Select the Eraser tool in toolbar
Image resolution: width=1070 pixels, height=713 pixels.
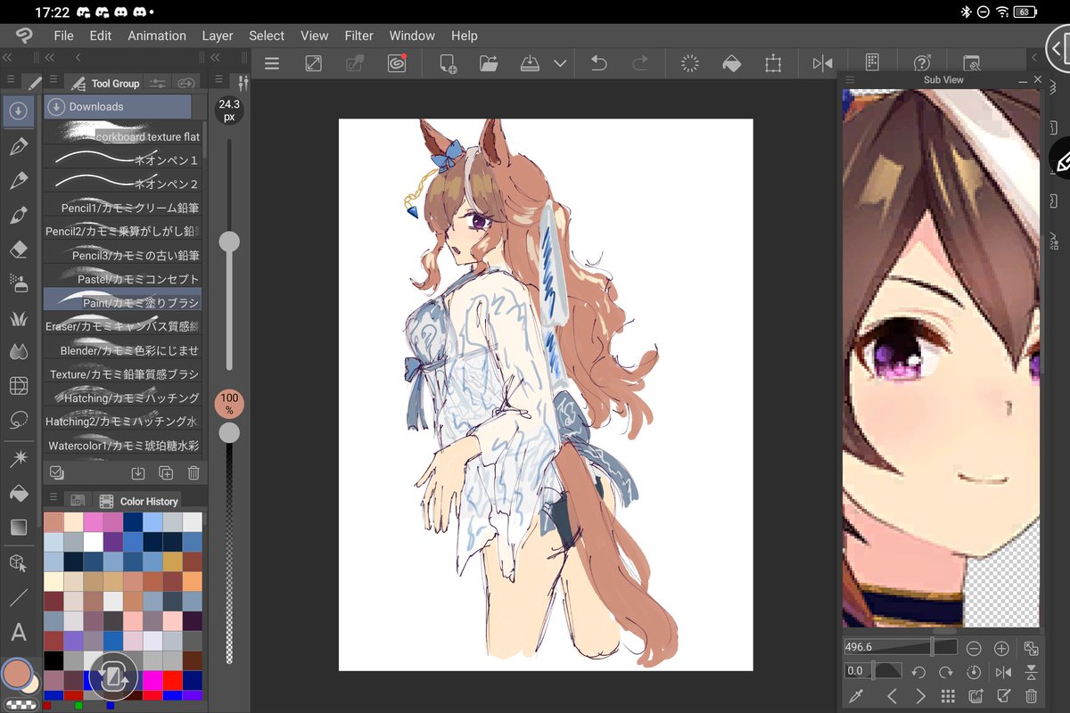[19, 250]
